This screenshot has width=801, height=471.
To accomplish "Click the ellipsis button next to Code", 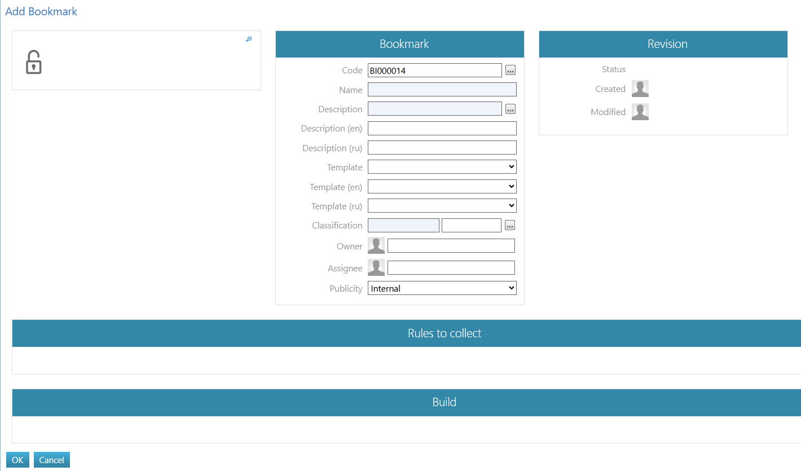I will click(x=510, y=71).
